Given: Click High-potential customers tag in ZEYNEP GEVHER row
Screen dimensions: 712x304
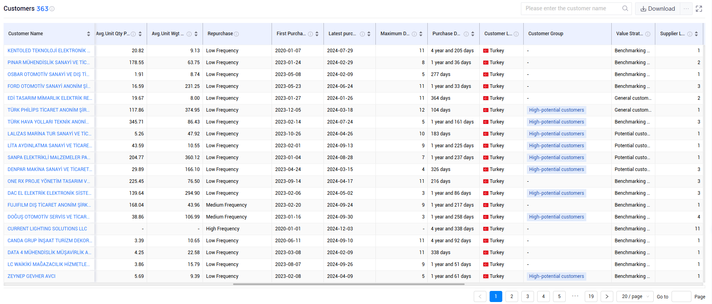Looking at the screenshot, I should click(x=557, y=276).
